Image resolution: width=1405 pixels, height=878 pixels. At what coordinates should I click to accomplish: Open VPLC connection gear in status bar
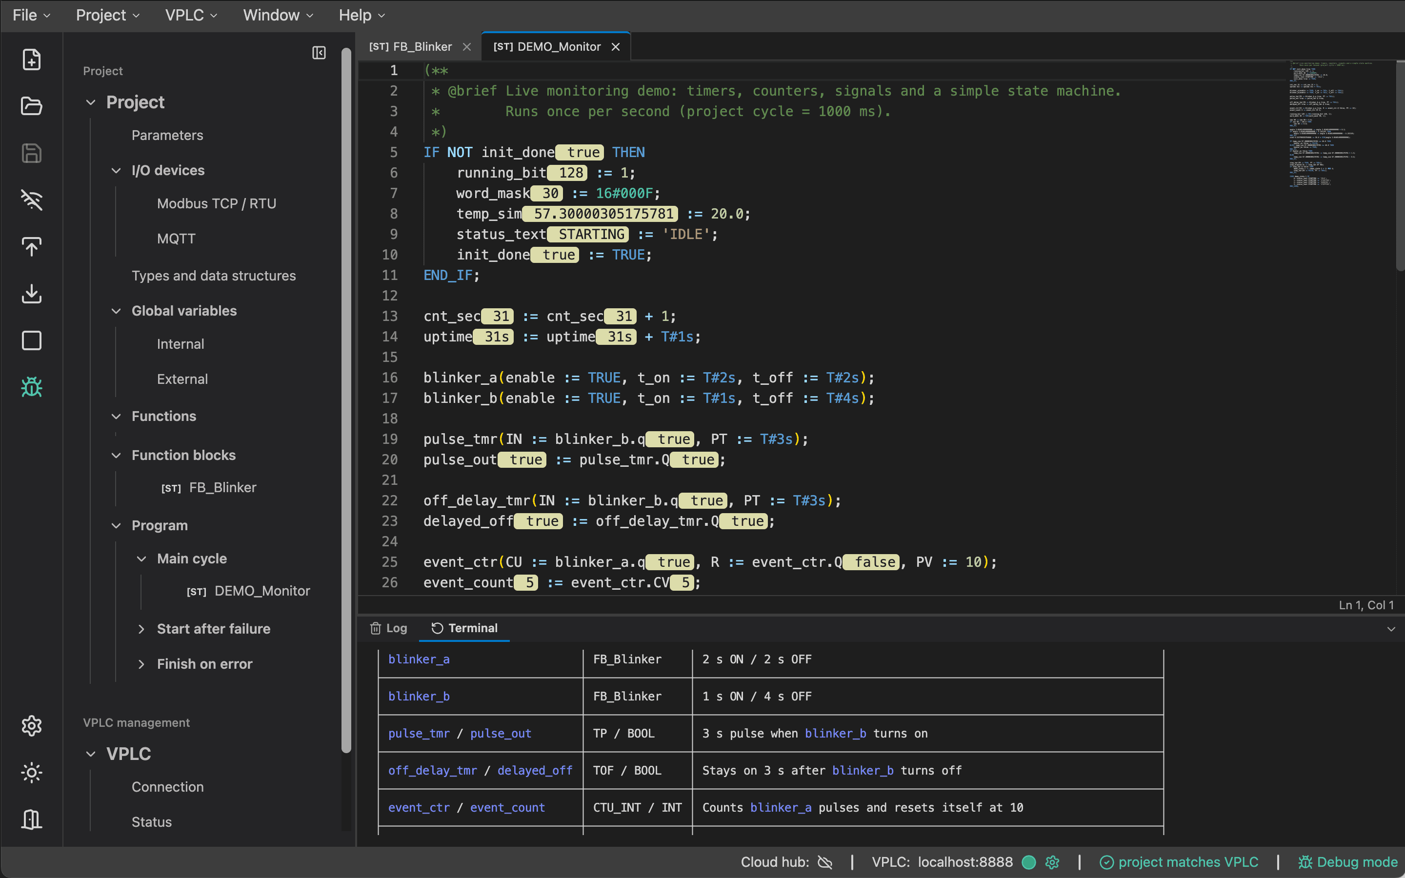(1052, 862)
